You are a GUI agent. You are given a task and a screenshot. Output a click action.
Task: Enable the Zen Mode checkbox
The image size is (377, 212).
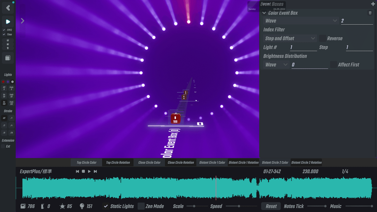[x=141, y=206]
